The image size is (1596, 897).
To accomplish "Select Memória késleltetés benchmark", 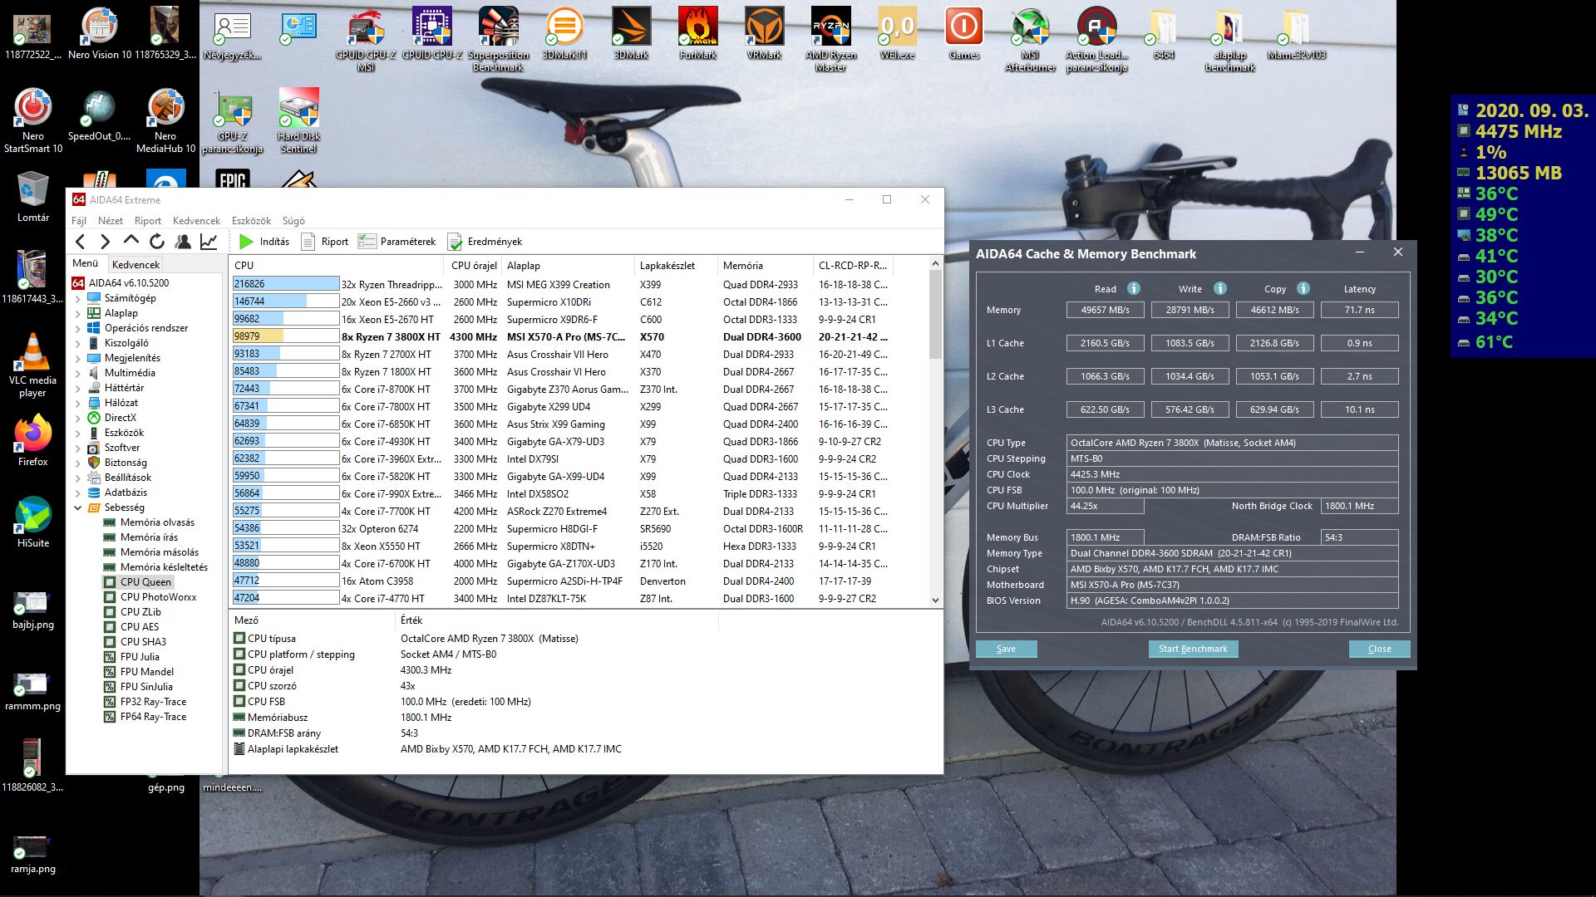I will point(164,567).
